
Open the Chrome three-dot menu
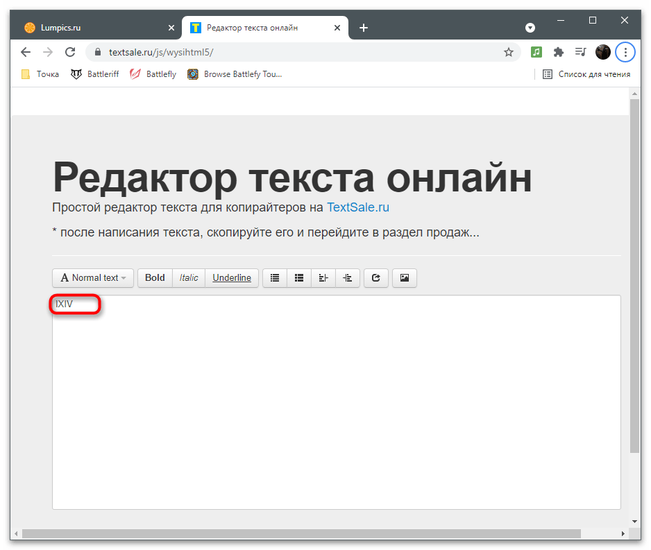click(x=626, y=52)
